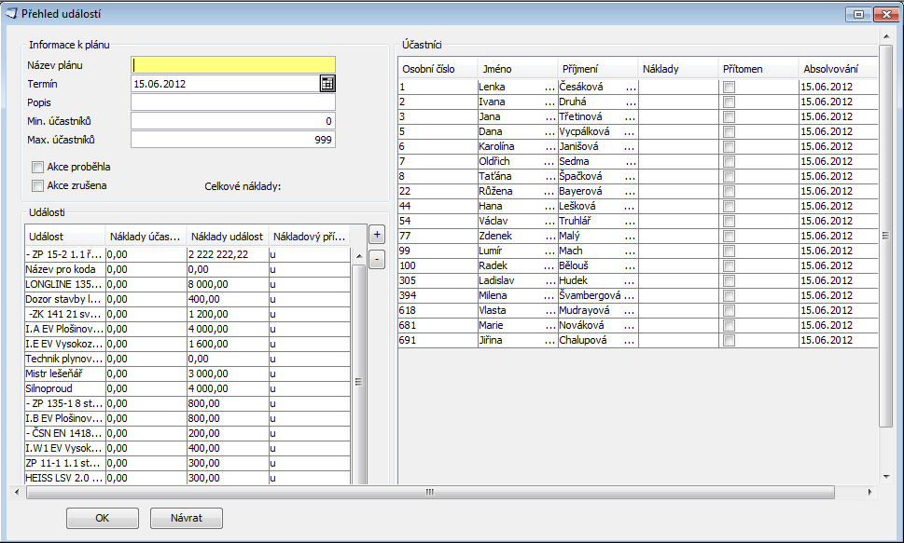The width and height of the screenshot is (904, 543).
Task: Click the plus button to add event
Action: [x=377, y=234]
